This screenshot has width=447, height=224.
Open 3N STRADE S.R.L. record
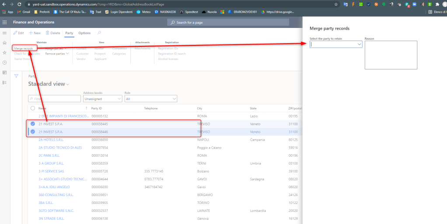[x=51, y=219]
